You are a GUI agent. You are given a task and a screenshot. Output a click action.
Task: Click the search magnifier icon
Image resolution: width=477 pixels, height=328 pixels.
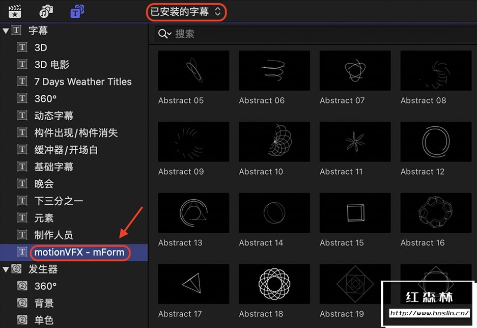click(164, 34)
